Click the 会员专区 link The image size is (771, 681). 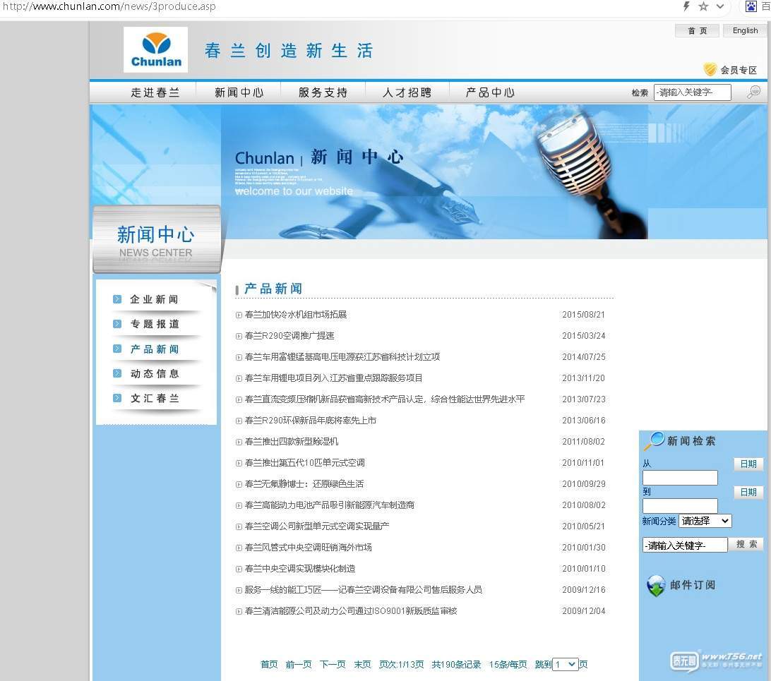(x=739, y=70)
